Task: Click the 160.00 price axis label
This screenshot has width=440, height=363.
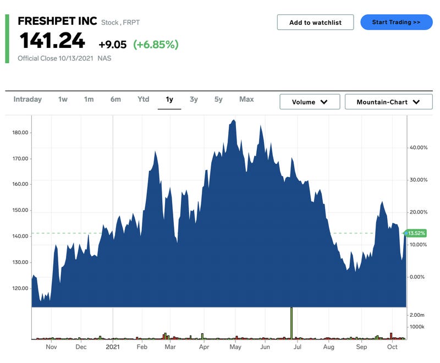Action: tap(20, 184)
